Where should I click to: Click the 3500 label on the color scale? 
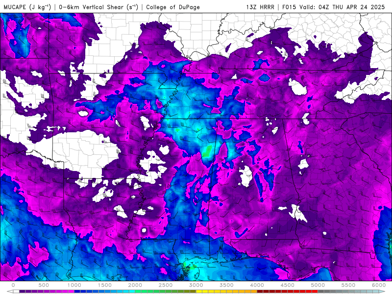(226, 285)
